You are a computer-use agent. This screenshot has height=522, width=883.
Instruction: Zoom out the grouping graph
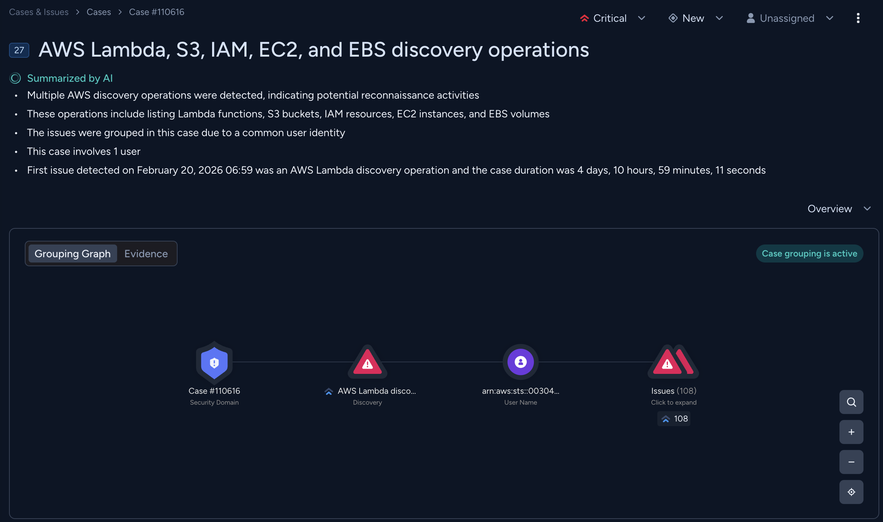851,462
